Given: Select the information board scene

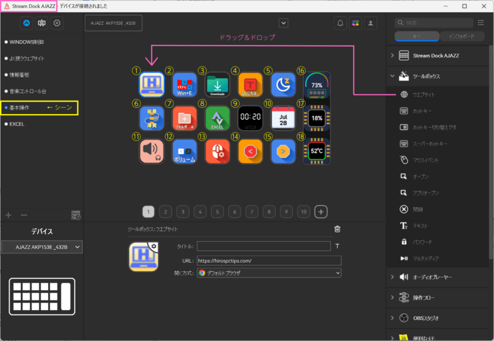Looking at the screenshot, I should click(19, 75).
